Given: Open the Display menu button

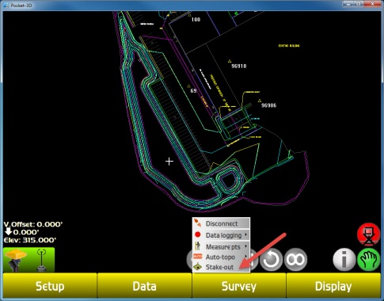Looking at the screenshot, I should (x=333, y=286).
